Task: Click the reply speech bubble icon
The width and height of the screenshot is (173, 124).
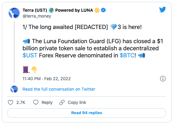Action: click(36, 102)
